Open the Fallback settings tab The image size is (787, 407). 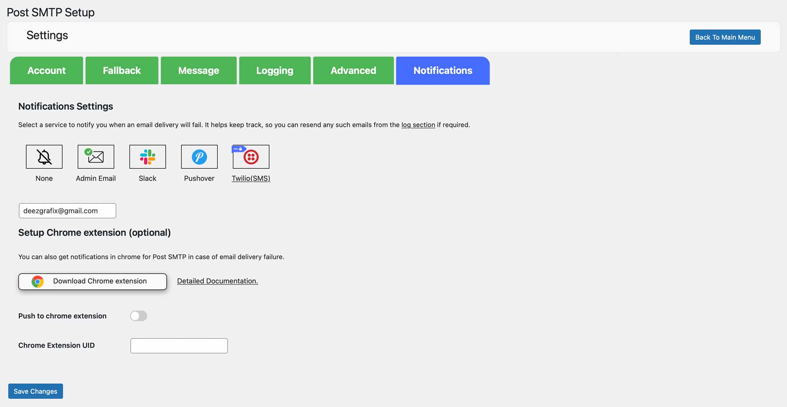(122, 70)
